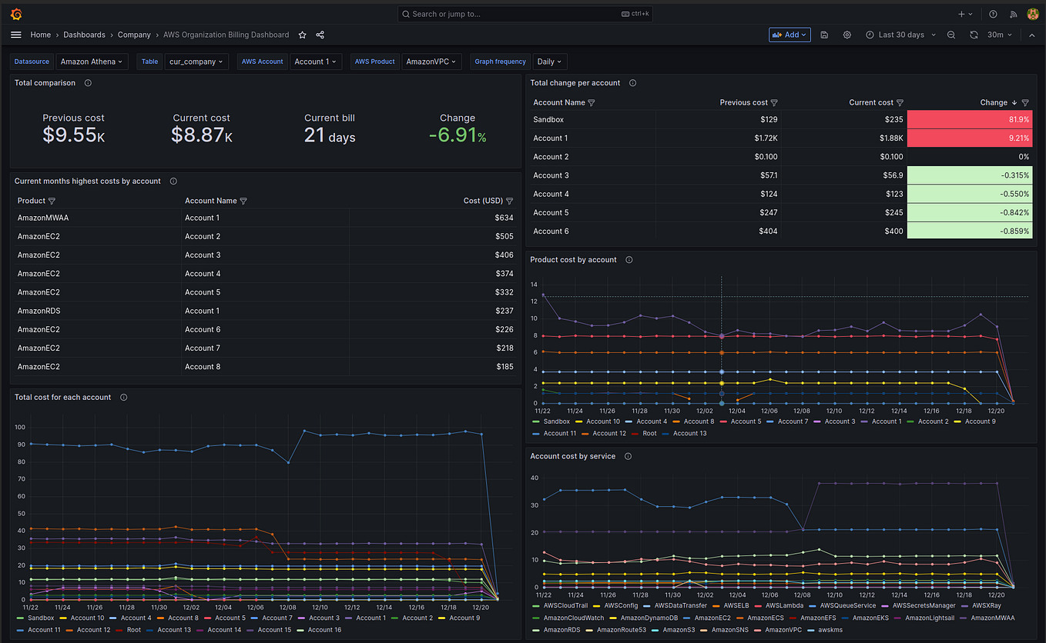Zoom out the time range with the magnifier icon
The width and height of the screenshot is (1046, 643).
tap(951, 35)
